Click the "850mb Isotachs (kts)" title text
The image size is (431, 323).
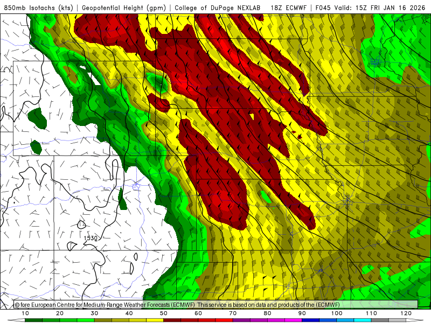coord(38,8)
